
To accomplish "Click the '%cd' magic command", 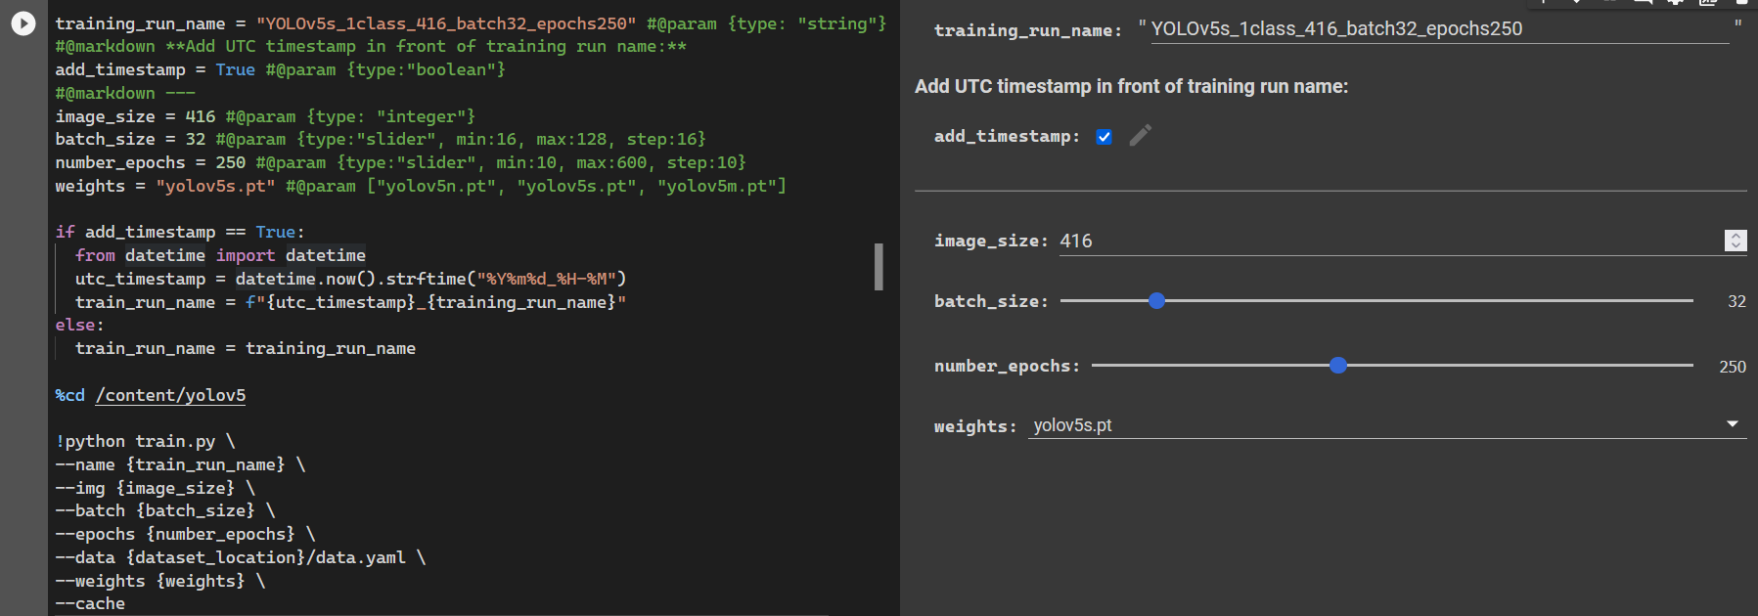I will click(69, 395).
